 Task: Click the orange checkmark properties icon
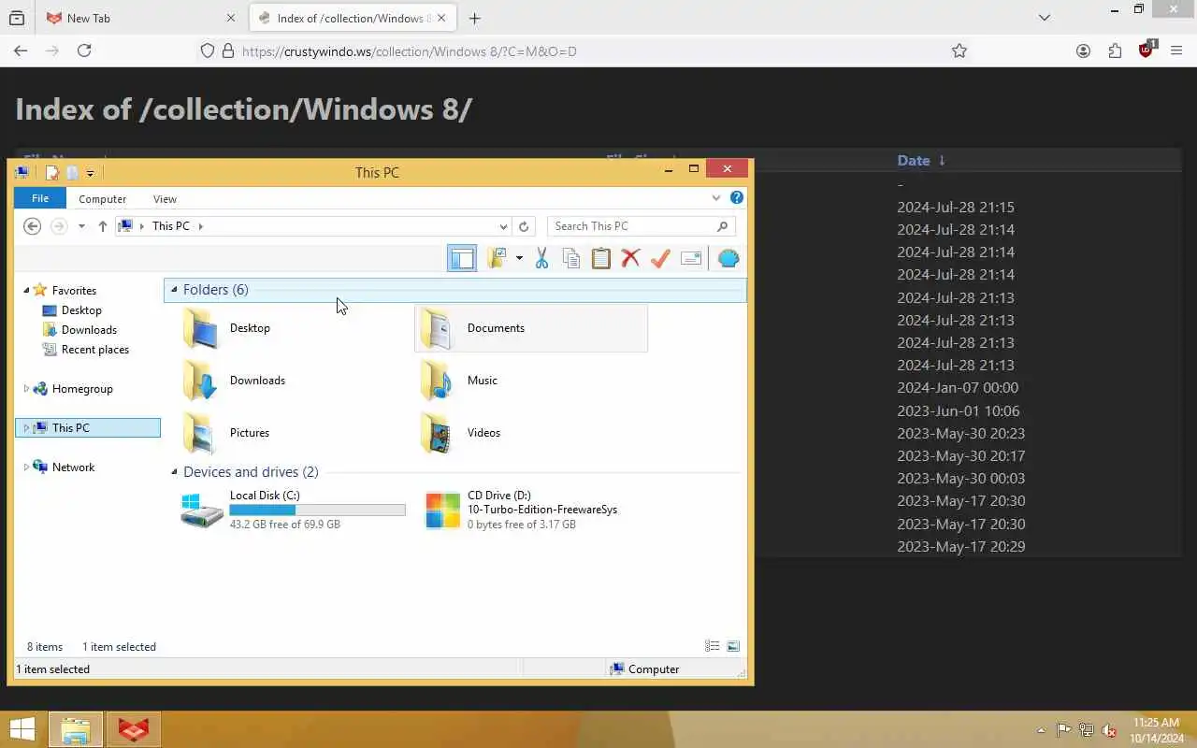[x=660, y=258]
